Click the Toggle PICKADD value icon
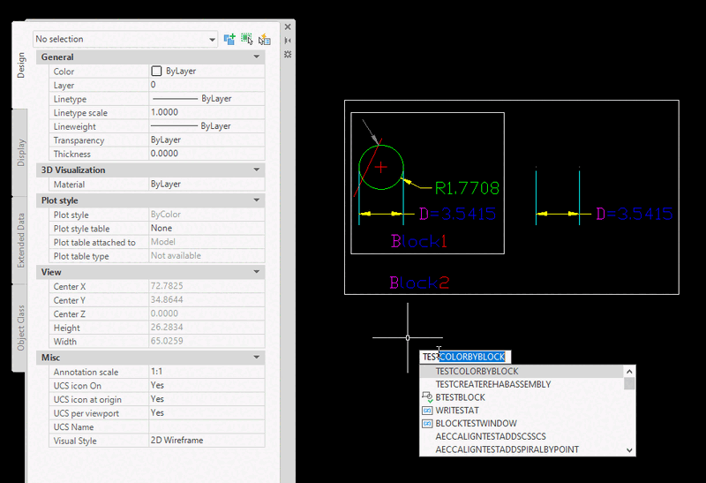 coord(230,39)
